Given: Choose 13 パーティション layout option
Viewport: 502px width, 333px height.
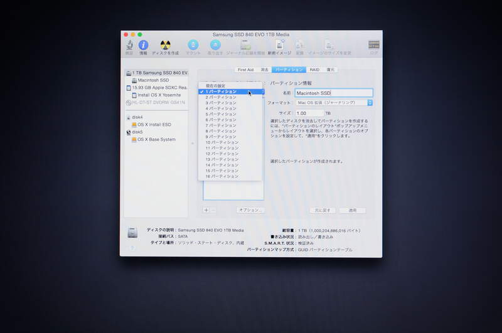Looking at the screenshot, I should pyautogui.click(x=230, y=159).
